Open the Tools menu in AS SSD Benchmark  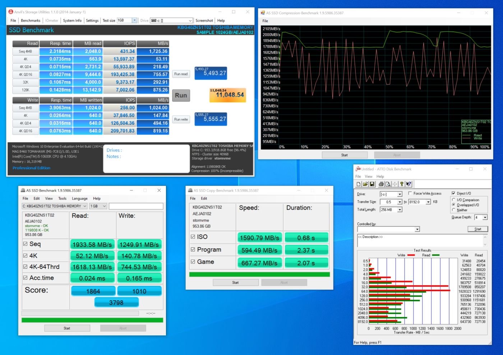(63, 198)
